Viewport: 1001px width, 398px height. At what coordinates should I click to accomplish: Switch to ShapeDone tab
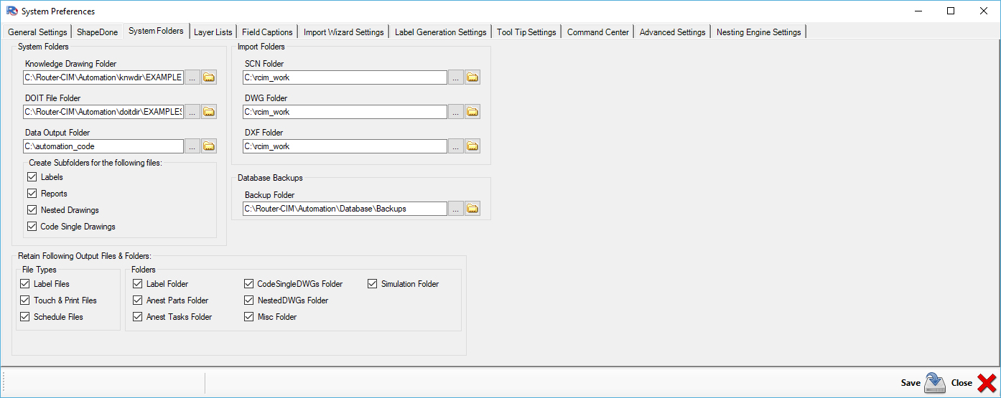coord(97,32)
